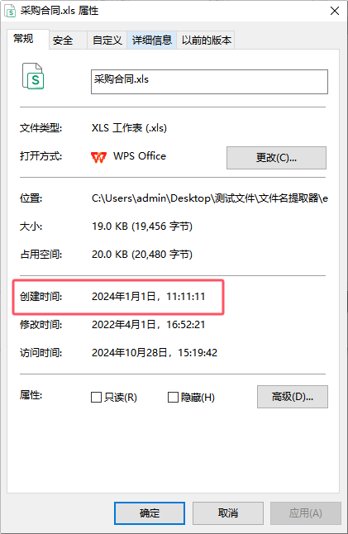This screenshot has height=534, width=348.
Task: Open advanced attributes via 高级(D)... button
Action: pyautogui.click(x=293, y=397)
